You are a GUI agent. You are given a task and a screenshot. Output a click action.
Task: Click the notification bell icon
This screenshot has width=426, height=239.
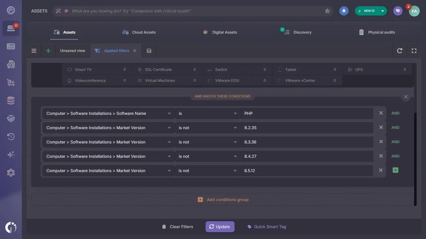pos(344,11)
